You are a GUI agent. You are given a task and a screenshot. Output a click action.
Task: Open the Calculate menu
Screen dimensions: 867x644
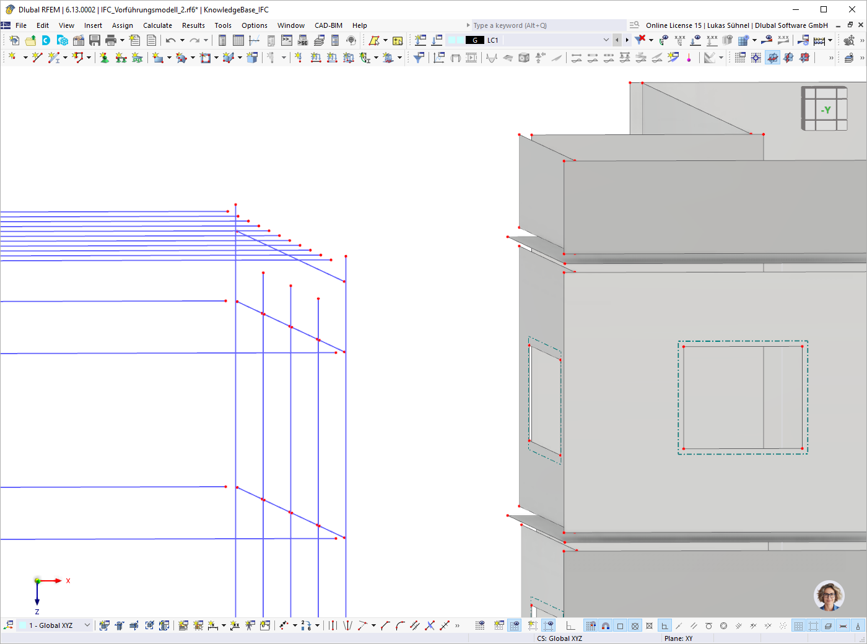(x=157, y=25)
